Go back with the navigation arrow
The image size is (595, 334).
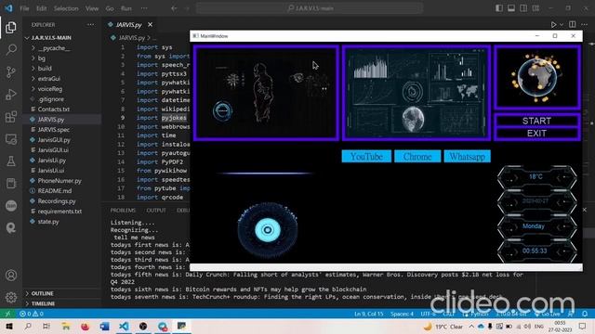(174, 8)
